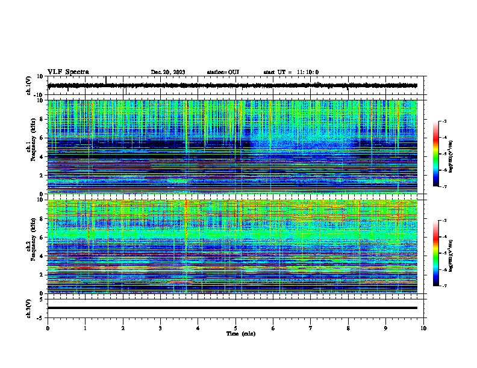Click the ch.1 color bar log(PSD) label
The width and height of the screenshot is (477, 368).
pos(451,156)
